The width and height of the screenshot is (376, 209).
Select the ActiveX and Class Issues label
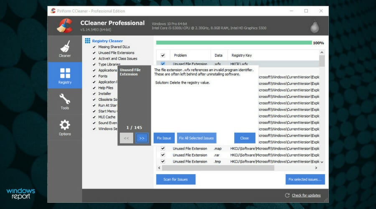point(118,59)
